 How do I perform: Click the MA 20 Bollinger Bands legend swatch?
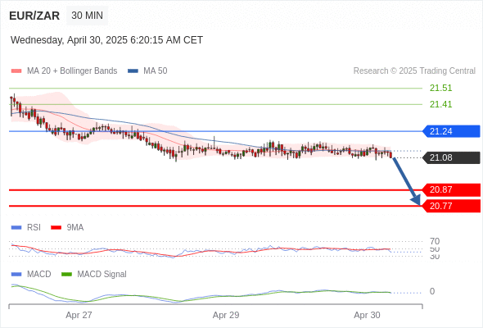[16, 71]
